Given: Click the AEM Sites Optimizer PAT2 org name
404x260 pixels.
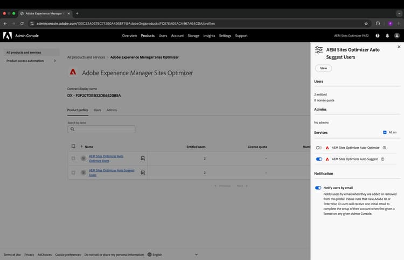Looking at the screenshot, I should click(351, 35).
